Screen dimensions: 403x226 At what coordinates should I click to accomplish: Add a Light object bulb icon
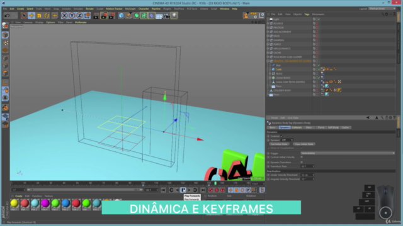(x=174, y=16)
